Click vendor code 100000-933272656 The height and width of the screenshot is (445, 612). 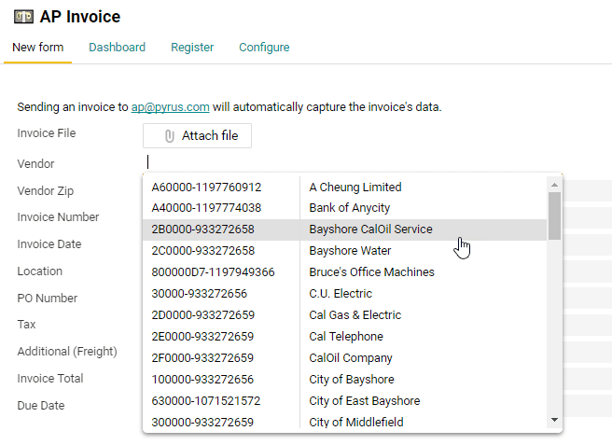202,380
